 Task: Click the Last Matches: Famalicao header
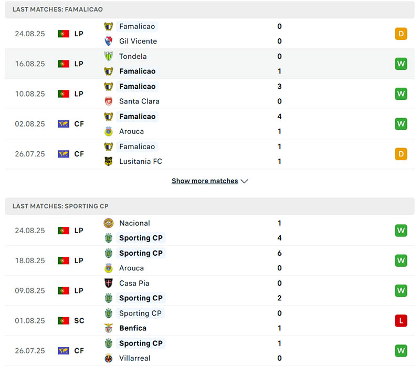tap(58, 9)
